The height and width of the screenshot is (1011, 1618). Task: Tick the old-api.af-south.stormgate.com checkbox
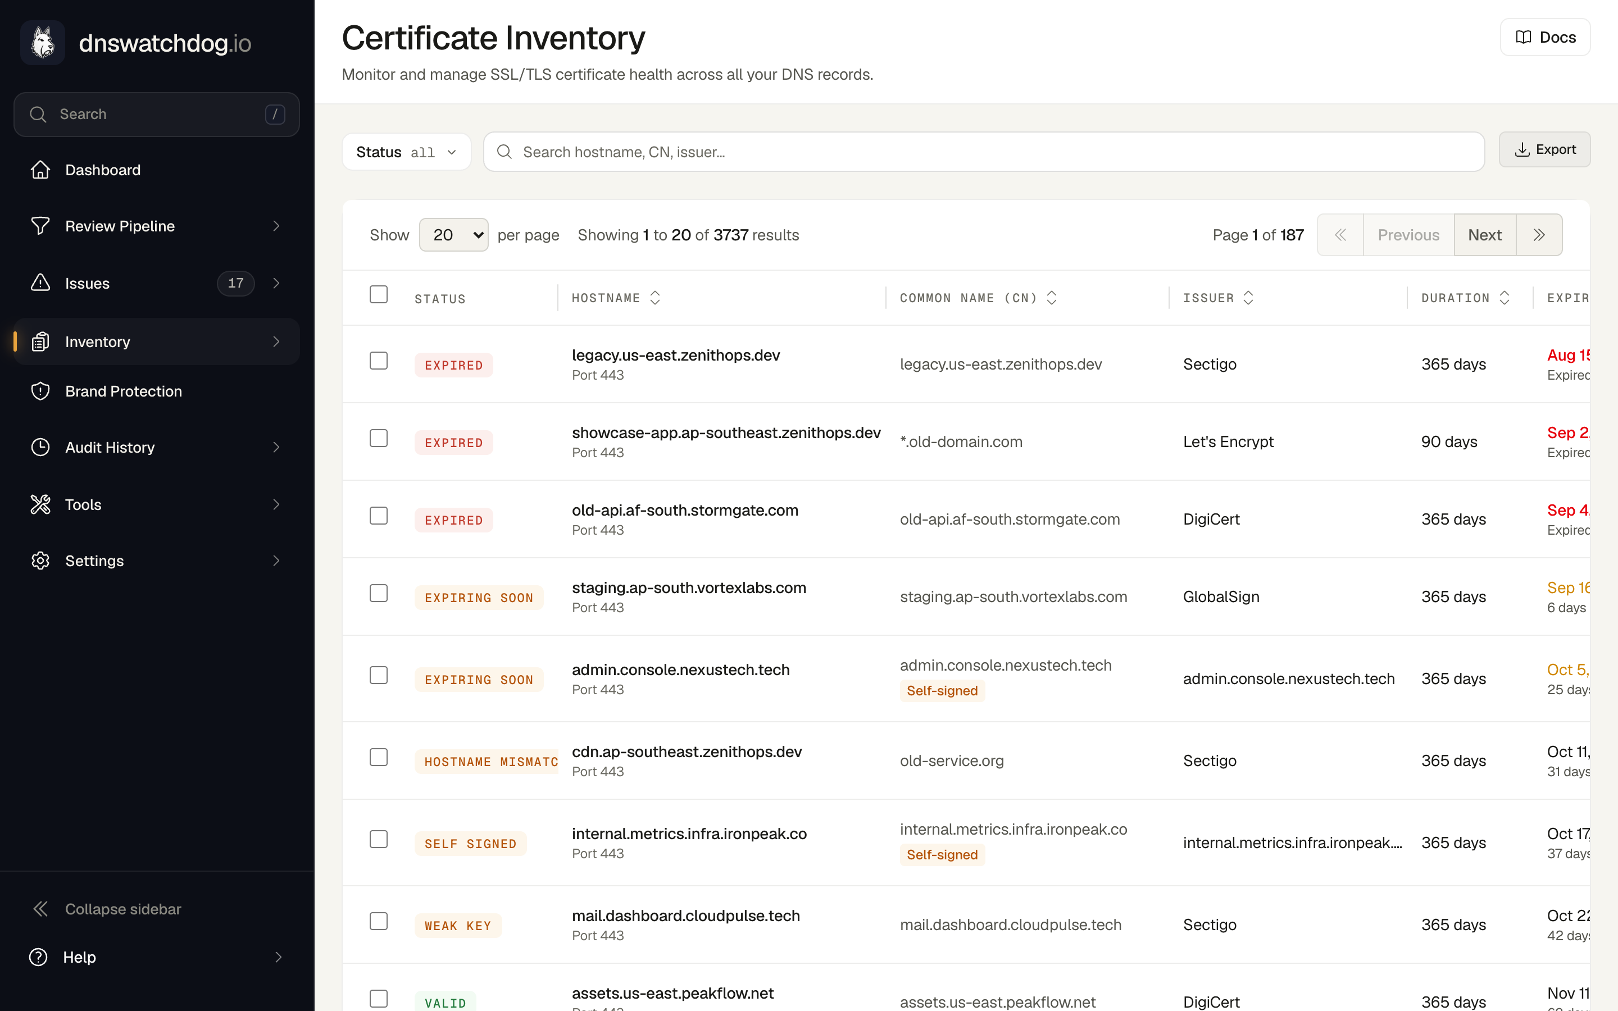pyautogui.click(x=379, y=516)
